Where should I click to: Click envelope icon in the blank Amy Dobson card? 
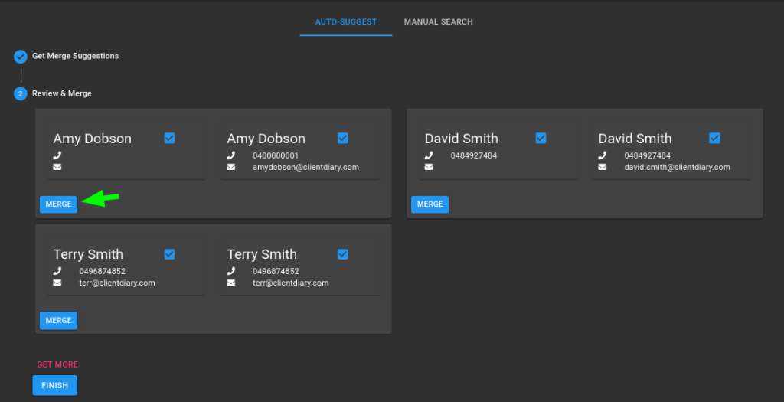[x=57, y=167]
